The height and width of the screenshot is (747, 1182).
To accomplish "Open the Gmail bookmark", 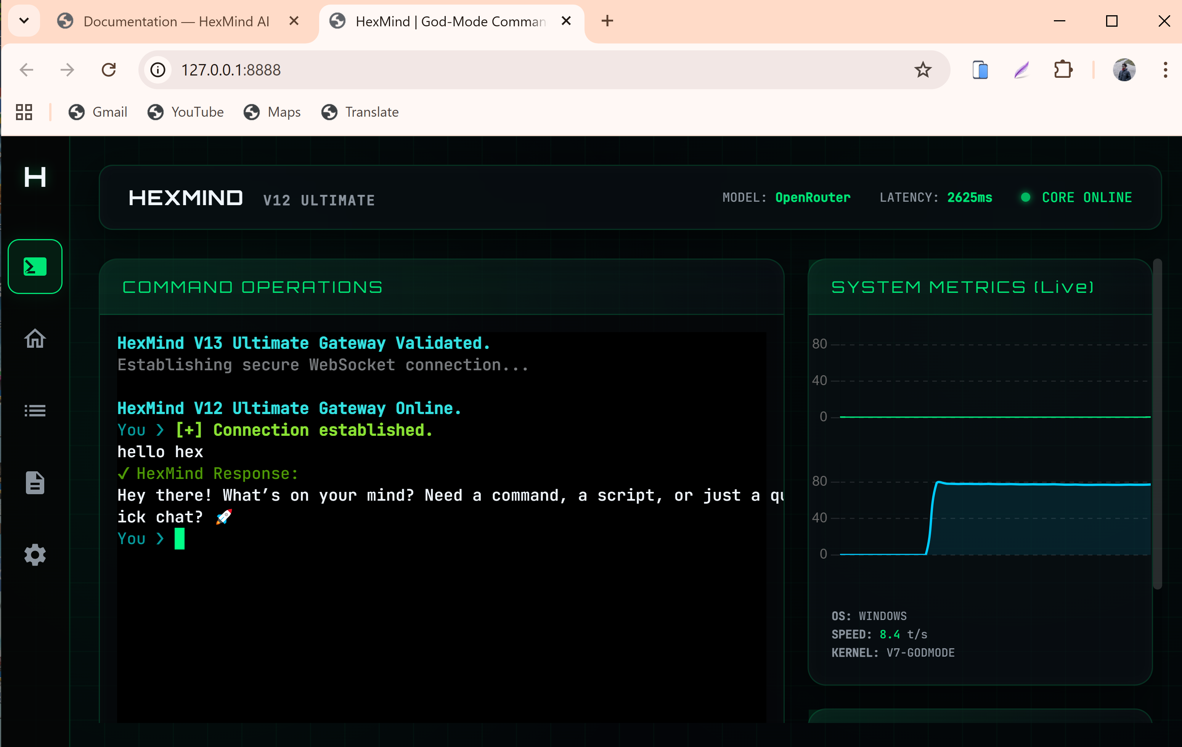I will pos(98,112).
